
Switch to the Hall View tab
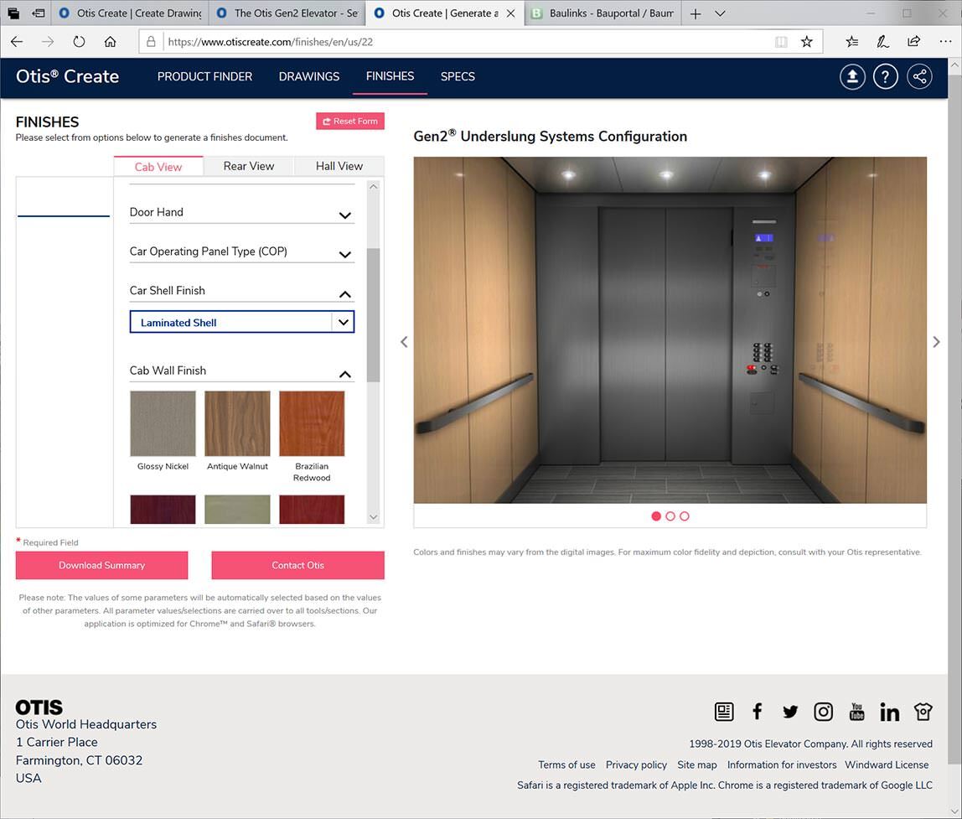click(339, 166)
